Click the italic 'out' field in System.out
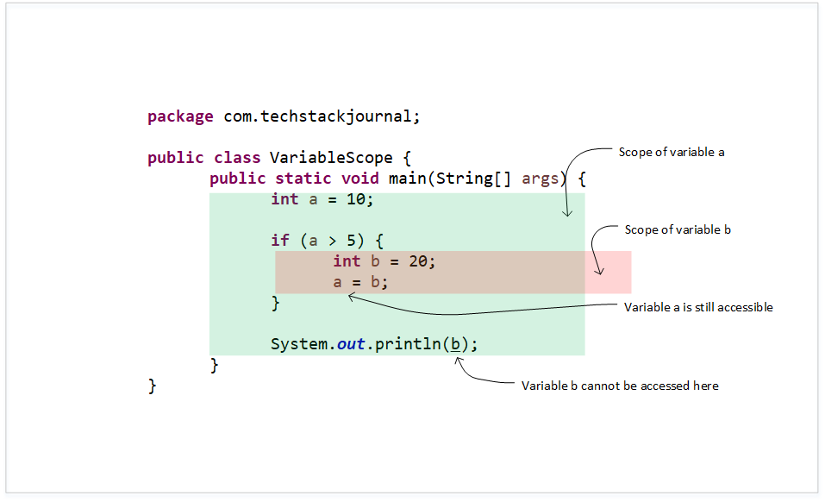 click(x=350, y=344)
